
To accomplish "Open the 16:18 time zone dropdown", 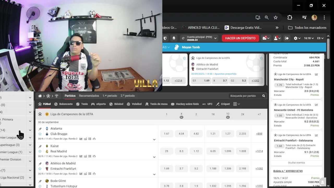I will pos(309,38).
